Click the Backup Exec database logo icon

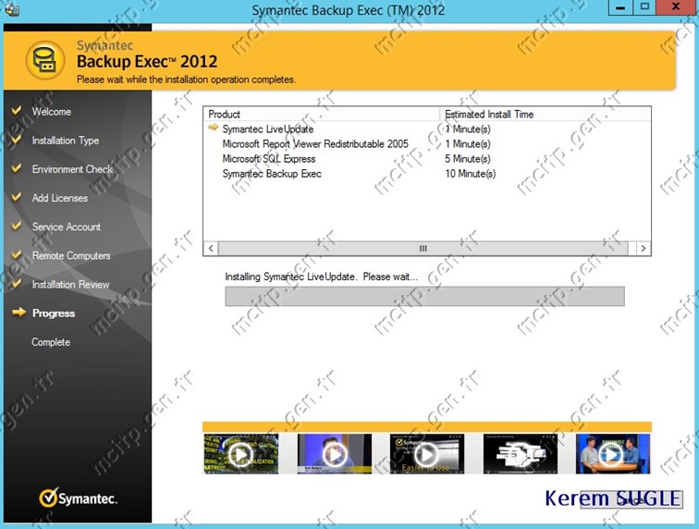click(x=45, y=60)
